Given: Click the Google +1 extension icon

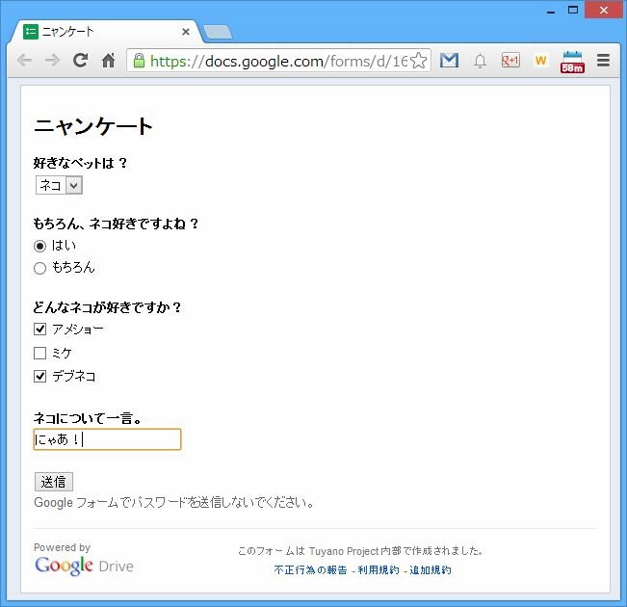Looking at the screenshot, I should point(510,61).
